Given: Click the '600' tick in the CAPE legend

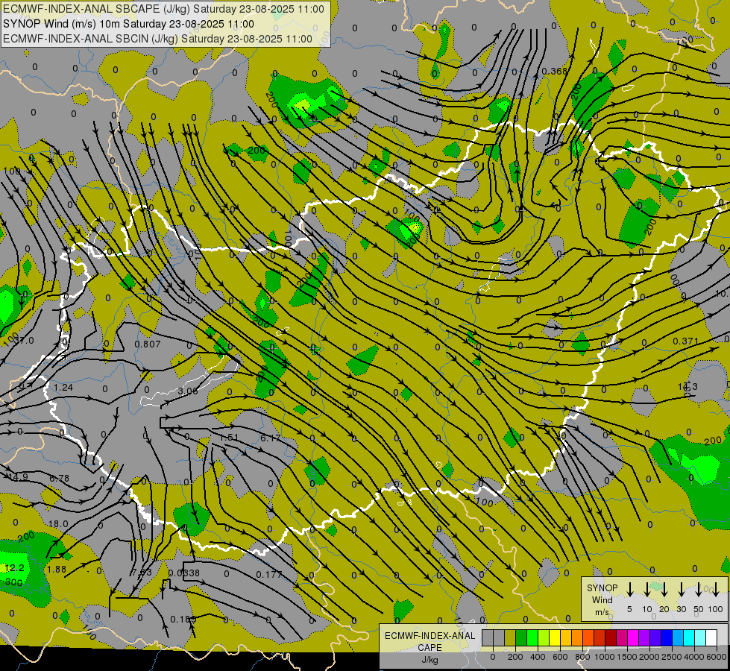Looking at the screenshot, I should click(560, 657).
